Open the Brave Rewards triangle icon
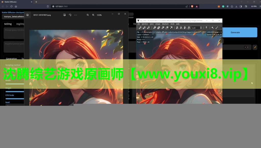The image size is (261, 148). (197, 6)
